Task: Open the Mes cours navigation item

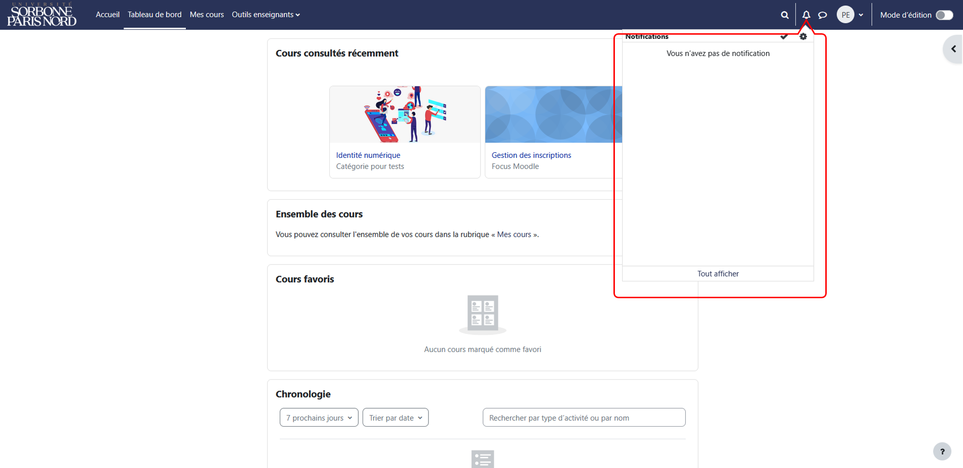Action: click(207, 15)
